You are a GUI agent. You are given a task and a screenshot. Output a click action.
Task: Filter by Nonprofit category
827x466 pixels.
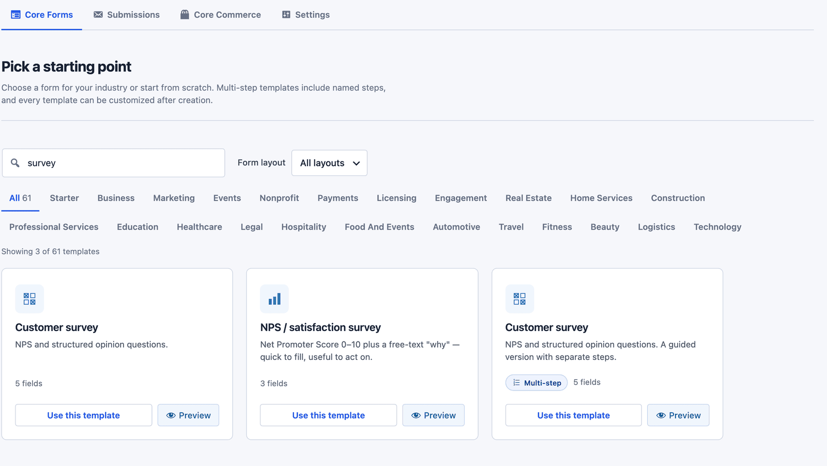279,198
